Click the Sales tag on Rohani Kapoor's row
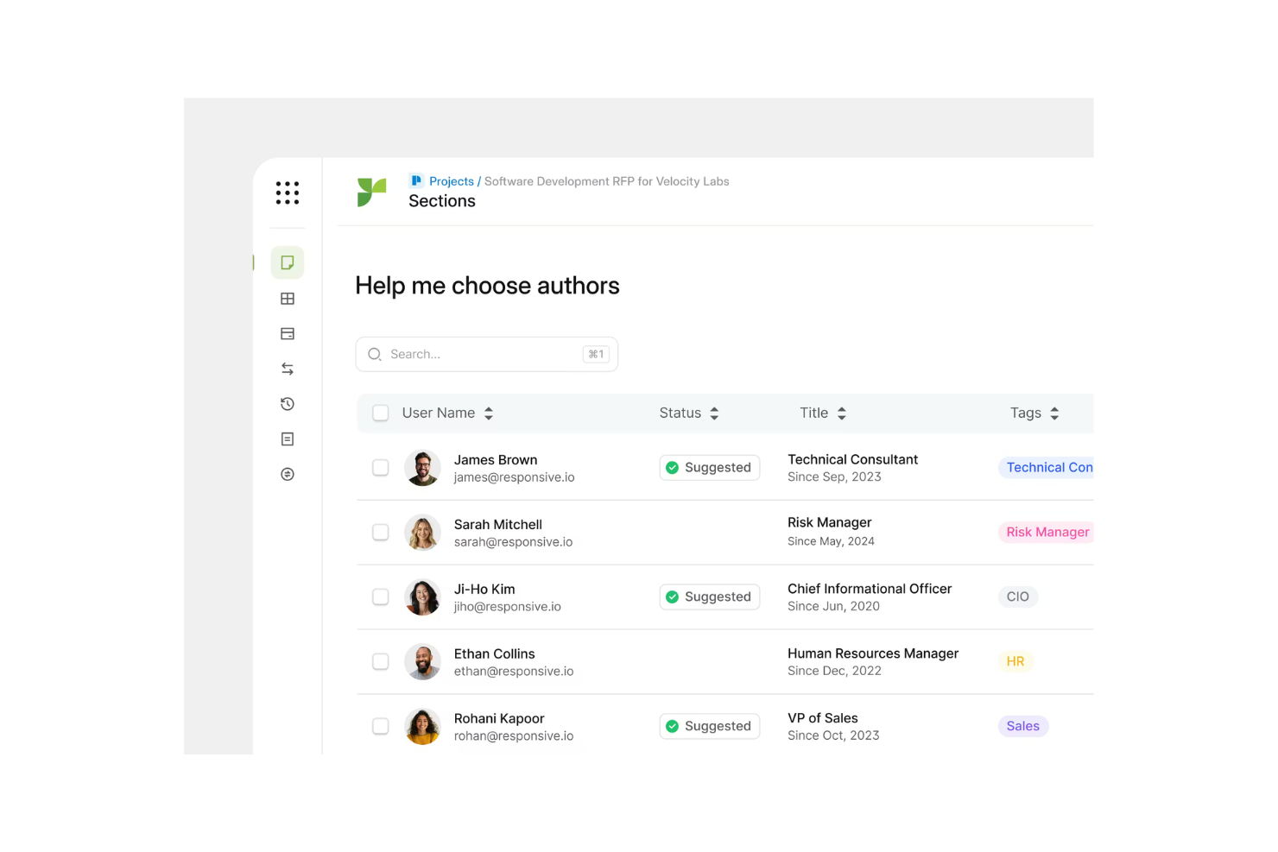The image size is (1278, 852). pyautogui.click(x=1022, y=726)
